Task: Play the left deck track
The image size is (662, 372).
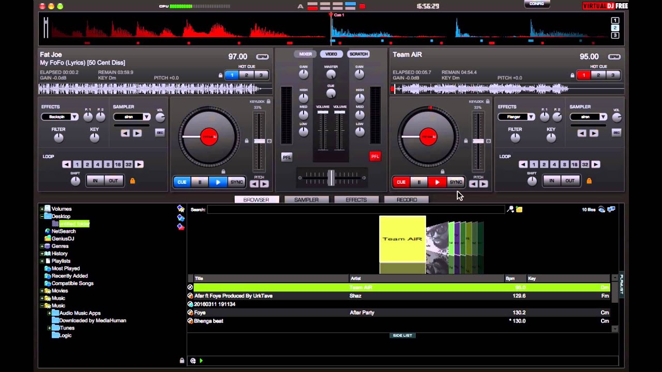Action: (218, 182)
